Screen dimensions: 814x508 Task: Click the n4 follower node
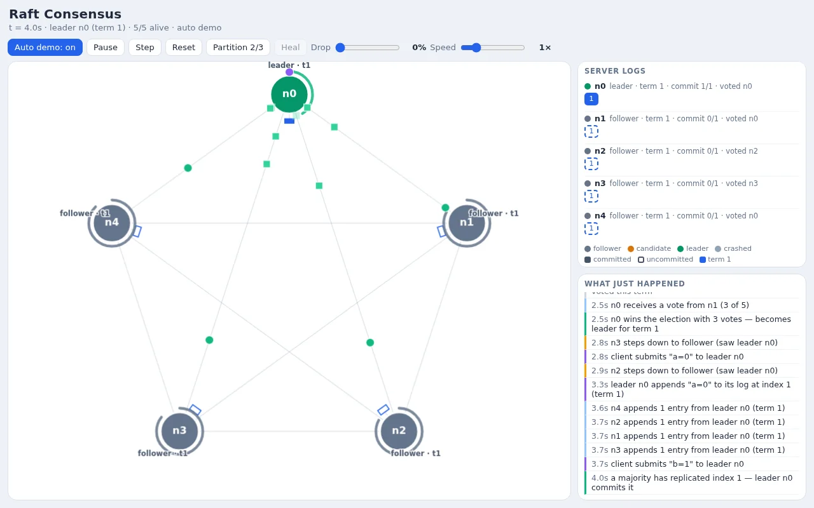[x=112, y=223]
